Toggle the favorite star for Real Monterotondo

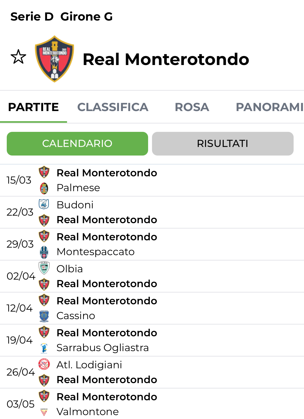pos(18,57)
